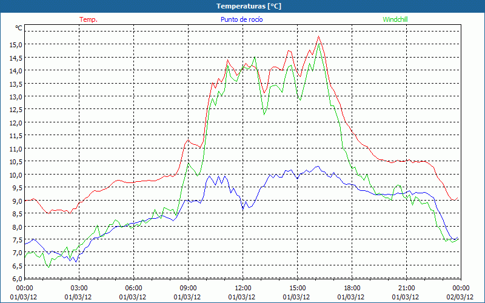Click the 11,0 y-axis label

click(17, 148)
